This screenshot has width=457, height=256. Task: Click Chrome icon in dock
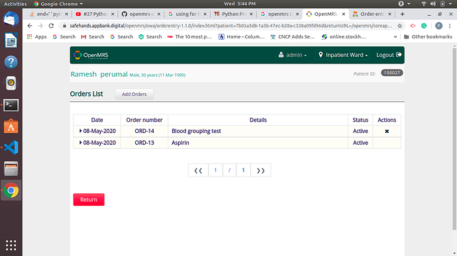click(11, 191)
